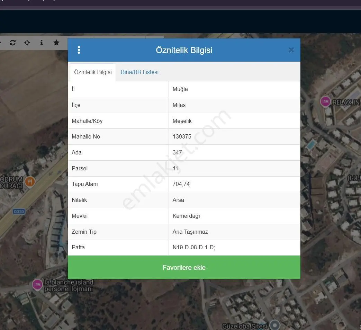Click the value 'Muğla'
The width and height of the screenshot is (361, 330).
click(x=180, y=89)
